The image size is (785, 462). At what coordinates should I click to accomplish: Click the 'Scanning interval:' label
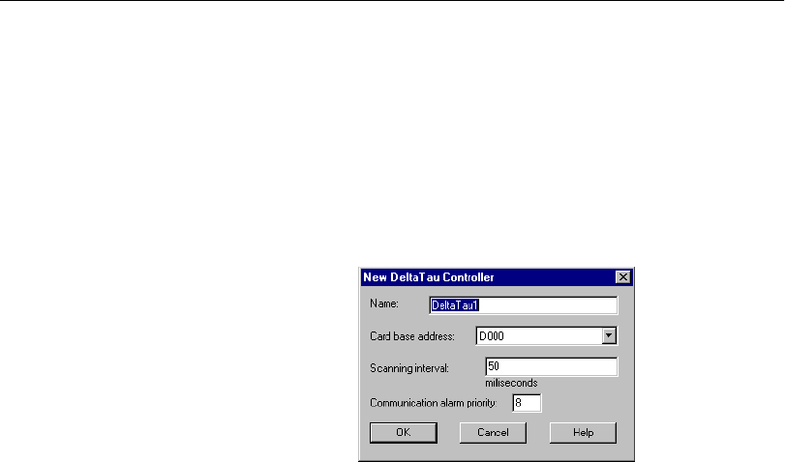(409, 368)
